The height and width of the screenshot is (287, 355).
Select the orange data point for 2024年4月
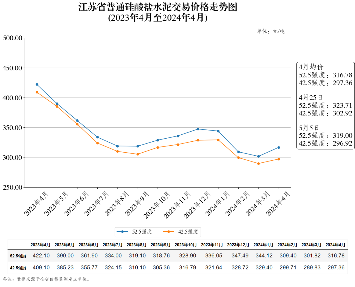coord(279,159)
